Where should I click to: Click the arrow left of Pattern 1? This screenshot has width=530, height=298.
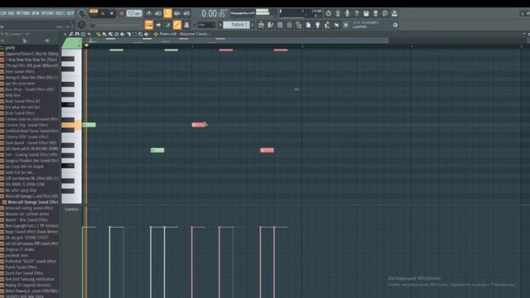(x=220, y=25)
